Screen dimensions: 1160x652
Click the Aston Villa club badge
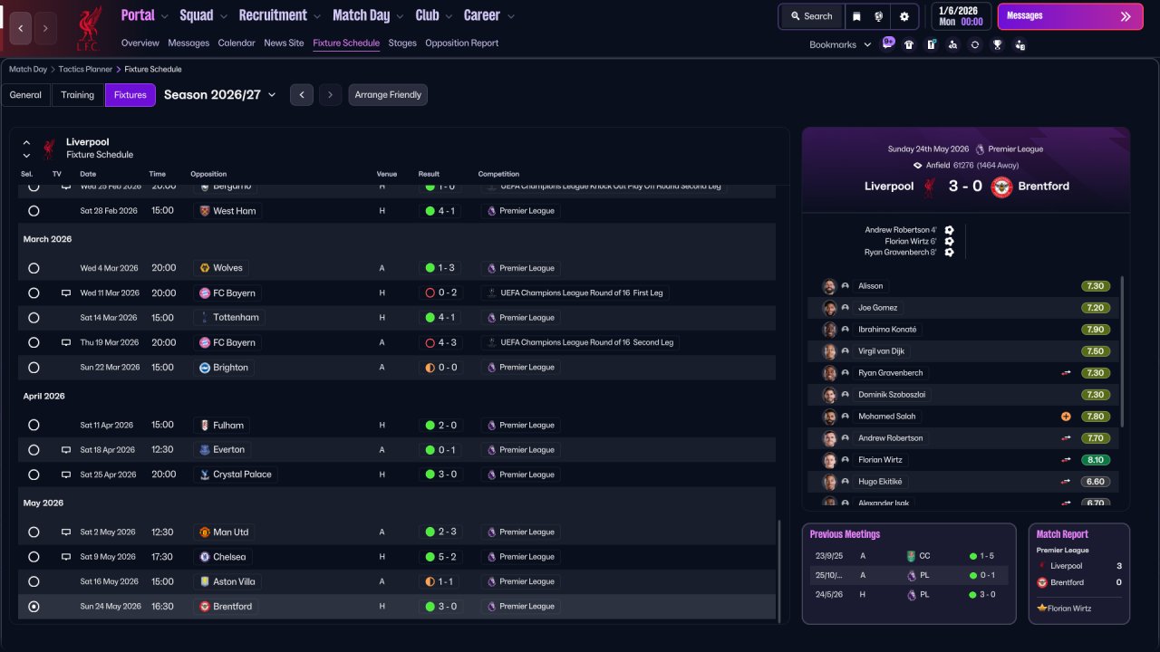coord(205,581)
